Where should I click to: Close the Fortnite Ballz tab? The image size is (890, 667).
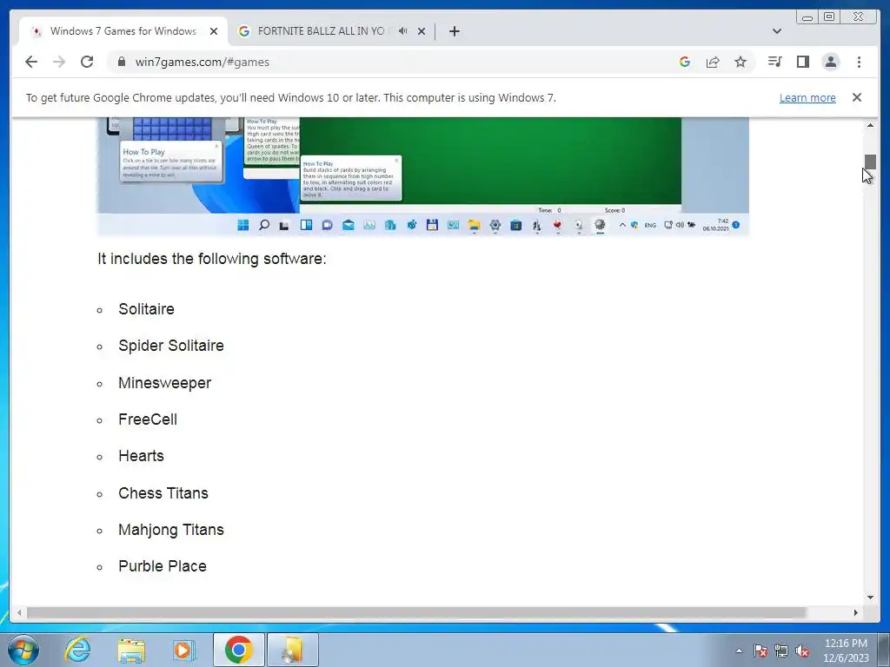click(422, 31)
